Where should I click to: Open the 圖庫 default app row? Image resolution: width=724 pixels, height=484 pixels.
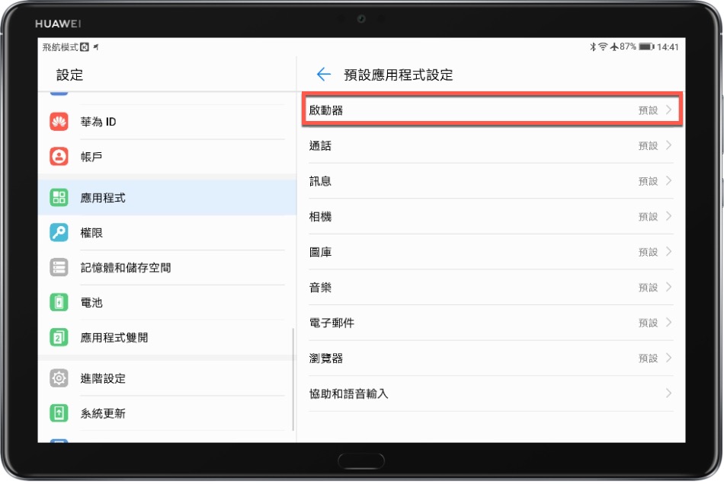click(x=492, y=252)
